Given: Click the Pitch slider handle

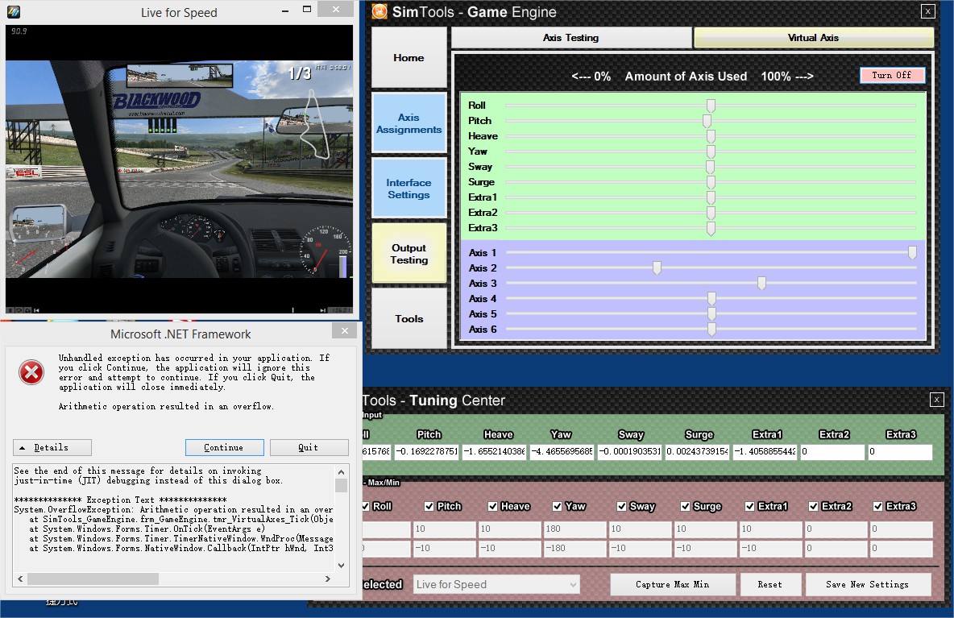Looking at the screenshot, I should (707, 121).
